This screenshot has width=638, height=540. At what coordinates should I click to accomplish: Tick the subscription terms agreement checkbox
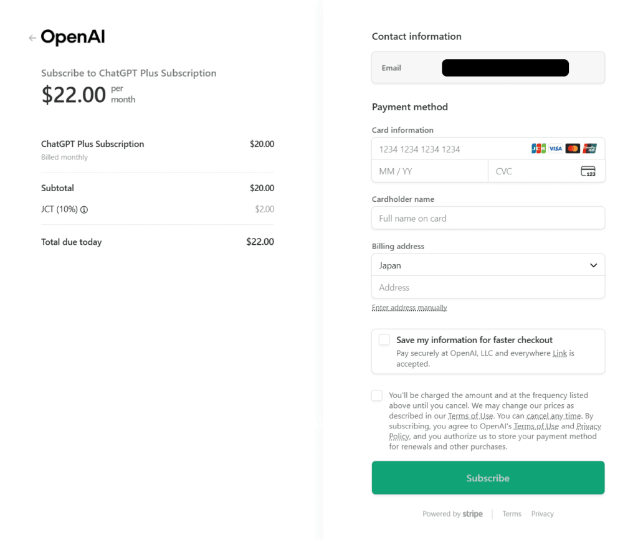coord(377,396)
